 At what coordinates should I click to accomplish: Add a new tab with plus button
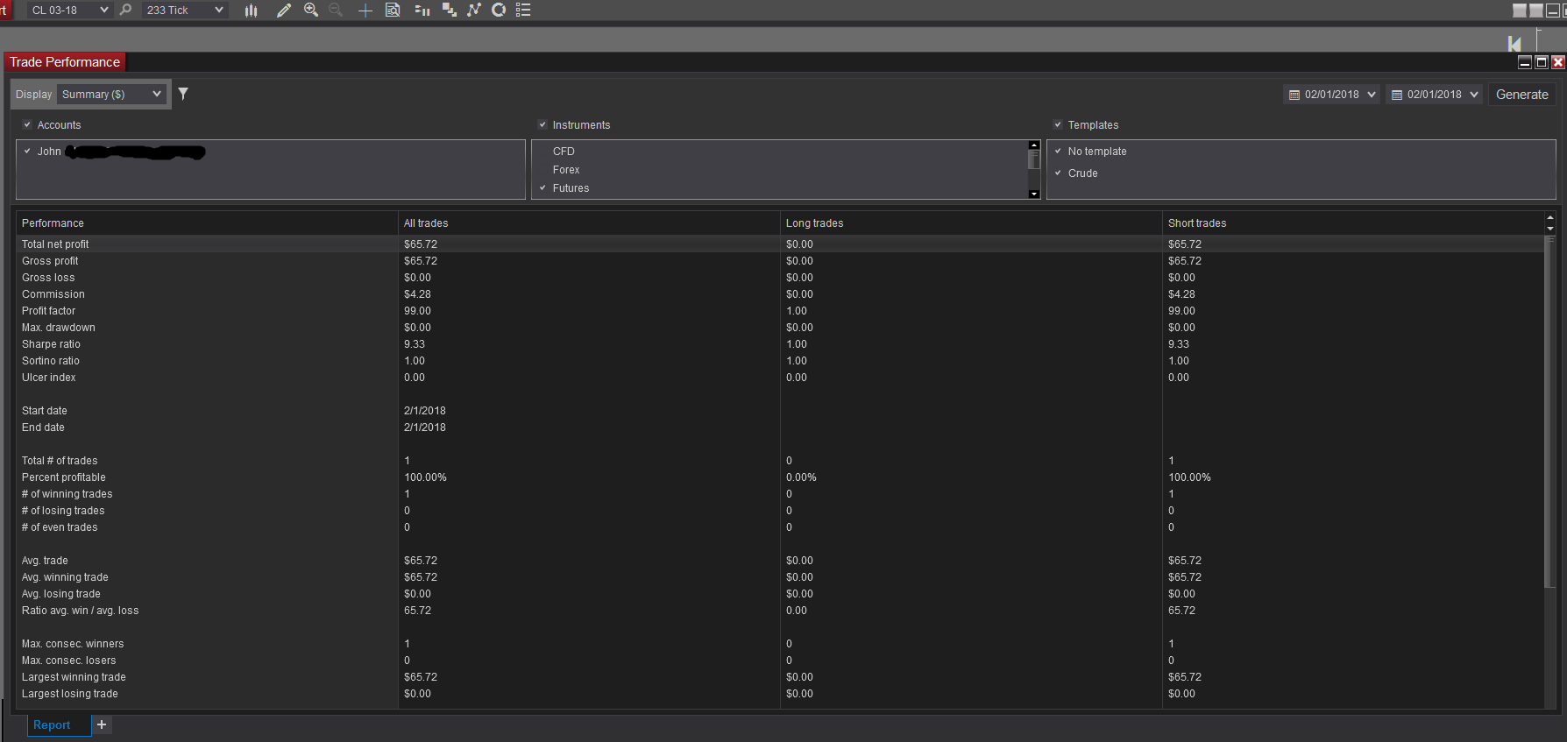(x=102, y=724)
